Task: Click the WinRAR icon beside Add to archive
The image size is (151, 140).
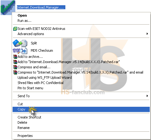Action: tap(15, 57)
